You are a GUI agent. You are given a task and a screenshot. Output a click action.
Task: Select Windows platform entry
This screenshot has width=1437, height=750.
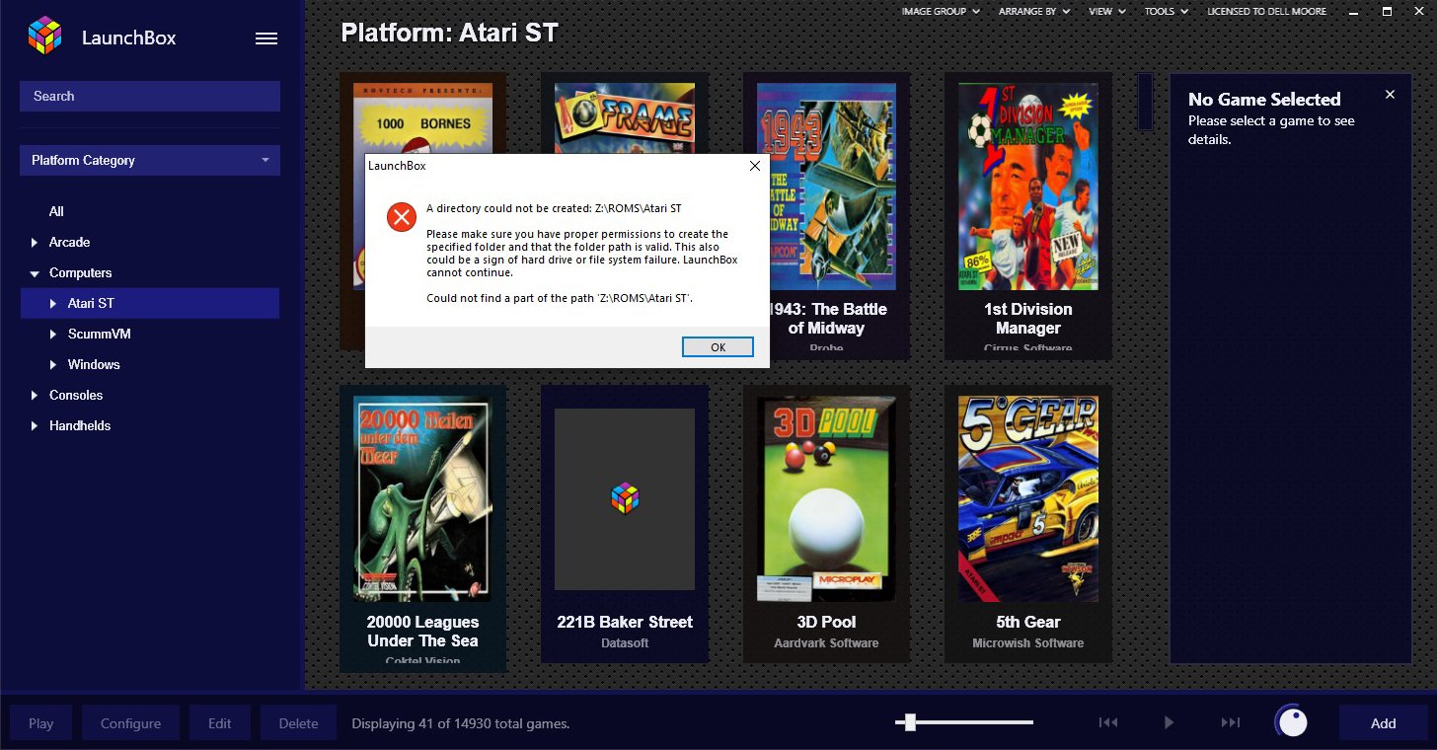click(x=94, y=364)
